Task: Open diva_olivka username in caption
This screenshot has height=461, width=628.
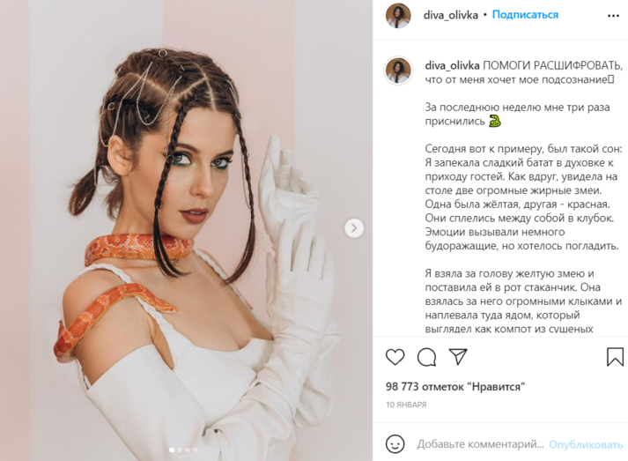Action: coord(452,65)
